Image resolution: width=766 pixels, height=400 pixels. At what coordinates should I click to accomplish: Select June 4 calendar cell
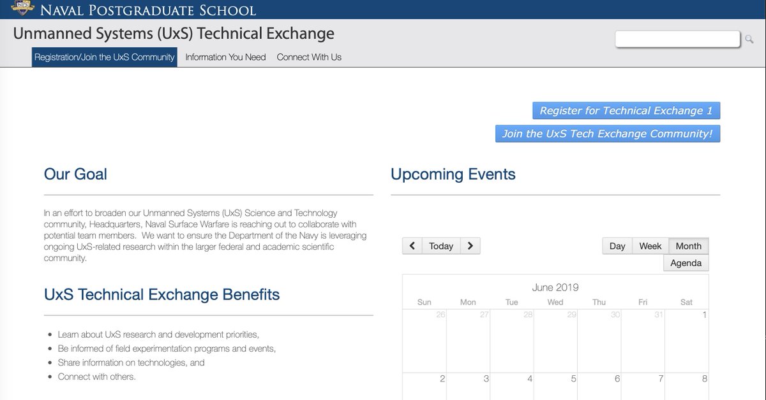[x=512, y=386]
